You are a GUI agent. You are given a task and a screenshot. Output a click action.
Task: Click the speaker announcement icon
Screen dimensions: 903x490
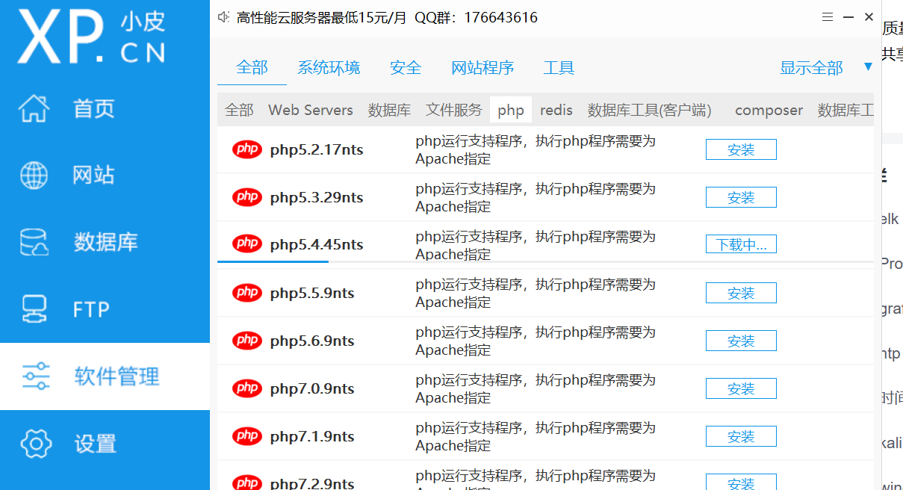pyautogui.click(x=223, y=17)
